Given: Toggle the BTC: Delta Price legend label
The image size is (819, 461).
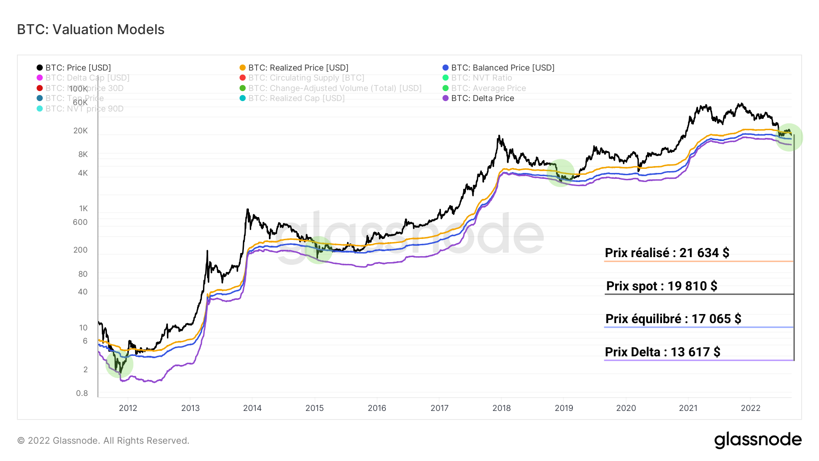Looking at the screenshot, I should (482, 98).
